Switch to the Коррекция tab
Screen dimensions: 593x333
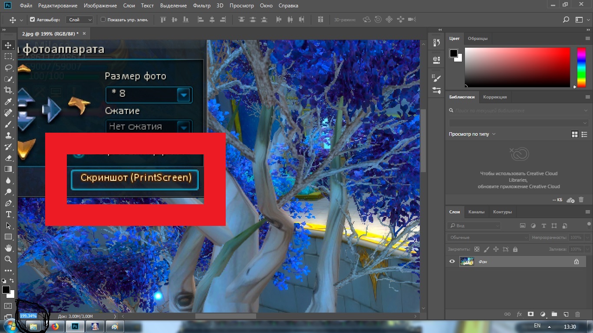[495, 97]
